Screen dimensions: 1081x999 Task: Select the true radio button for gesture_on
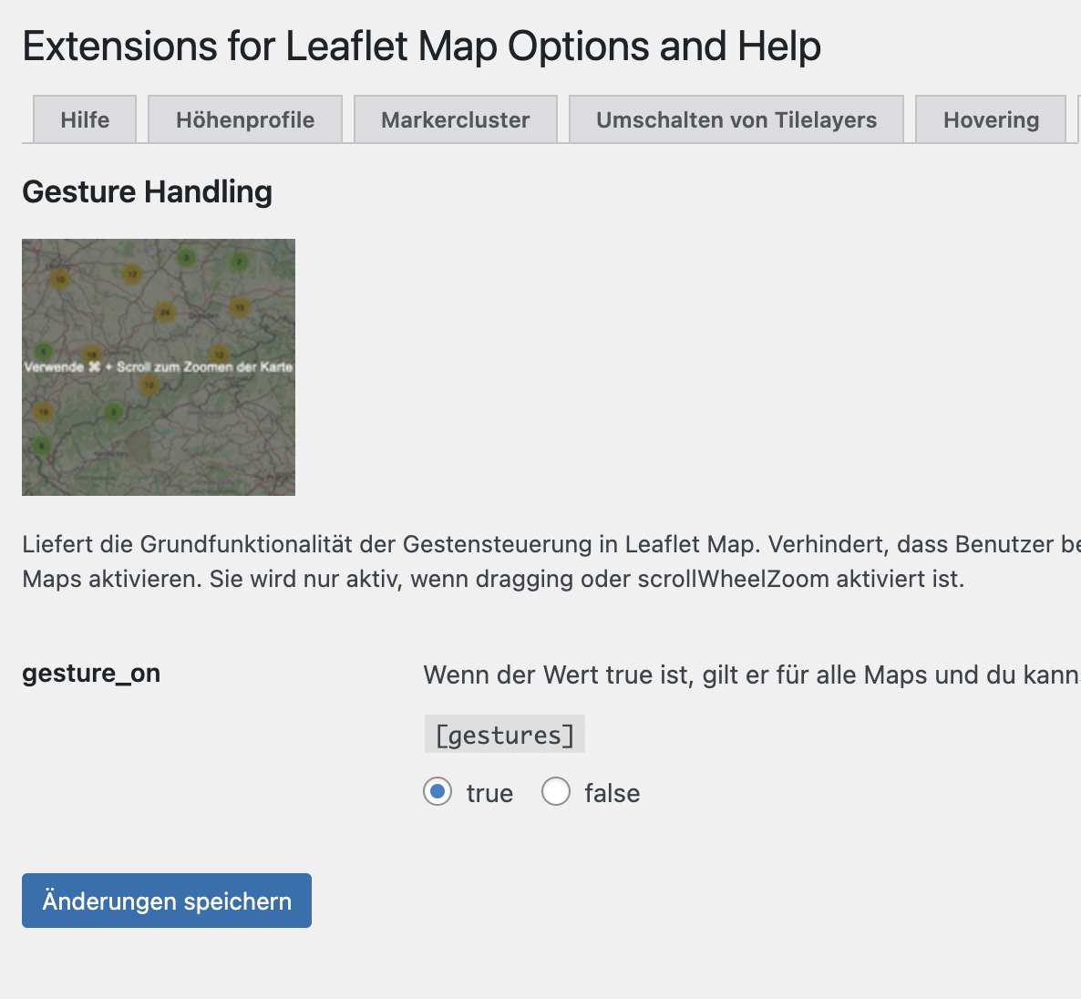point(438,791)
